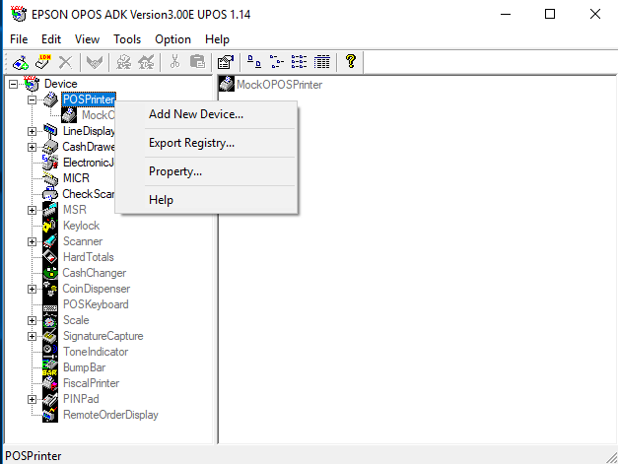Select the Device root label

[x=61, y=84]
